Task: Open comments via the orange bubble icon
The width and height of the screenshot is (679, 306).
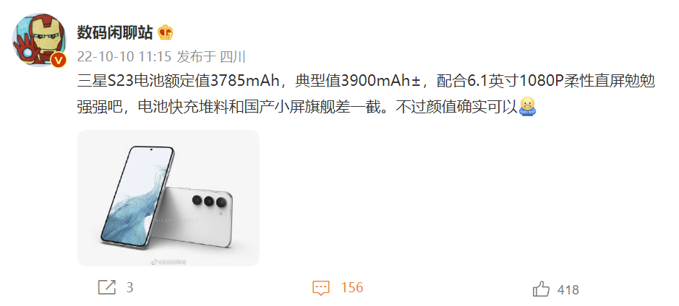Action: click(x=321, y=288)
